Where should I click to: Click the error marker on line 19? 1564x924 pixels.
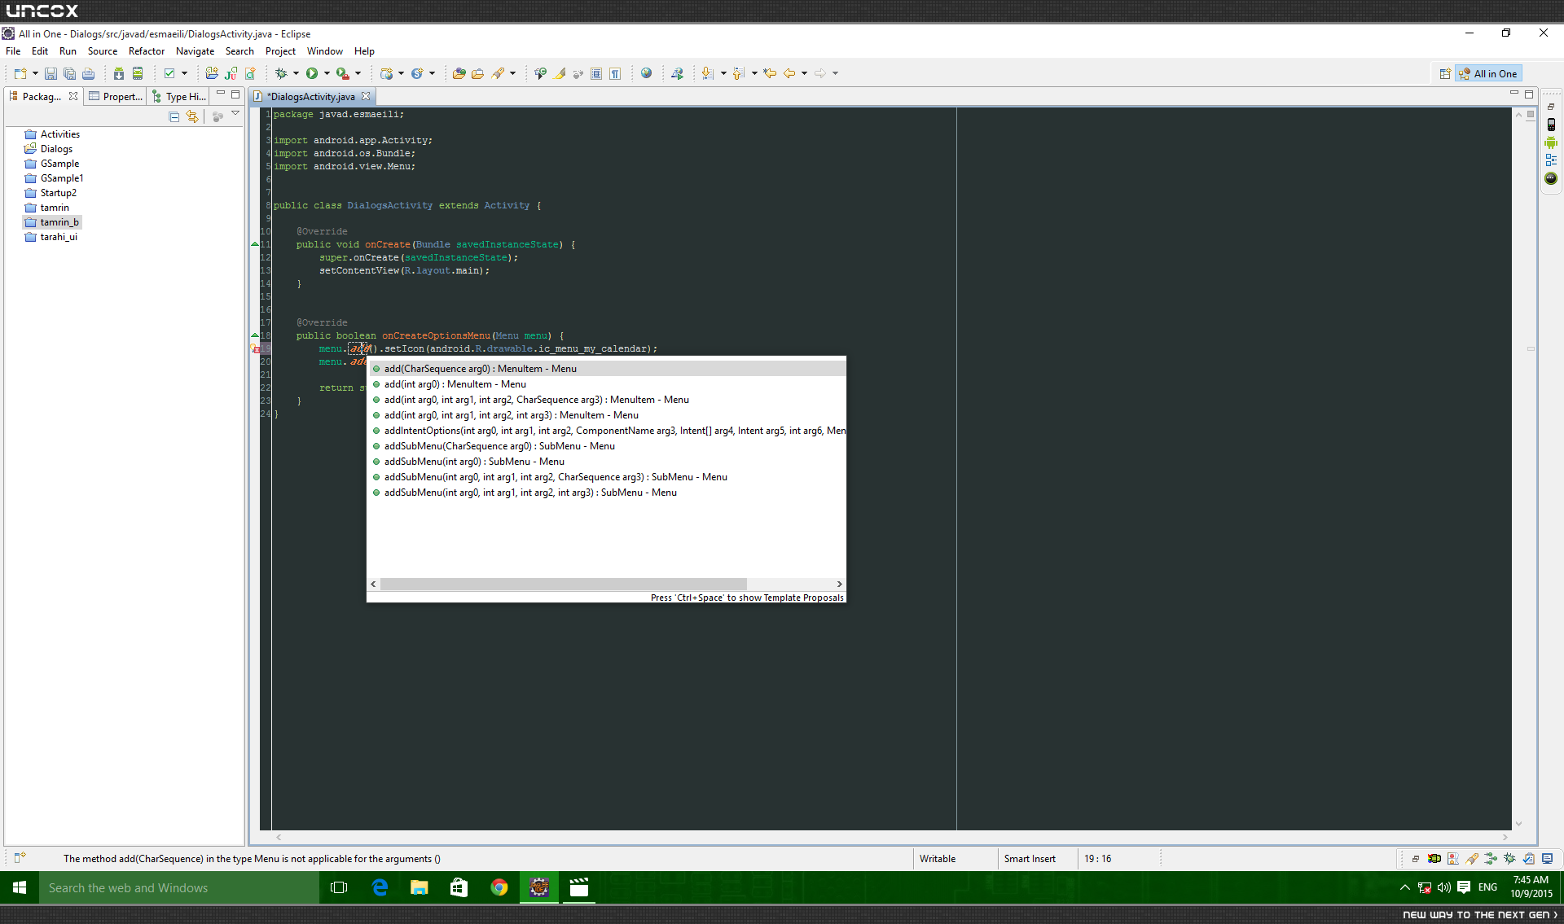[x=255, y=348]
